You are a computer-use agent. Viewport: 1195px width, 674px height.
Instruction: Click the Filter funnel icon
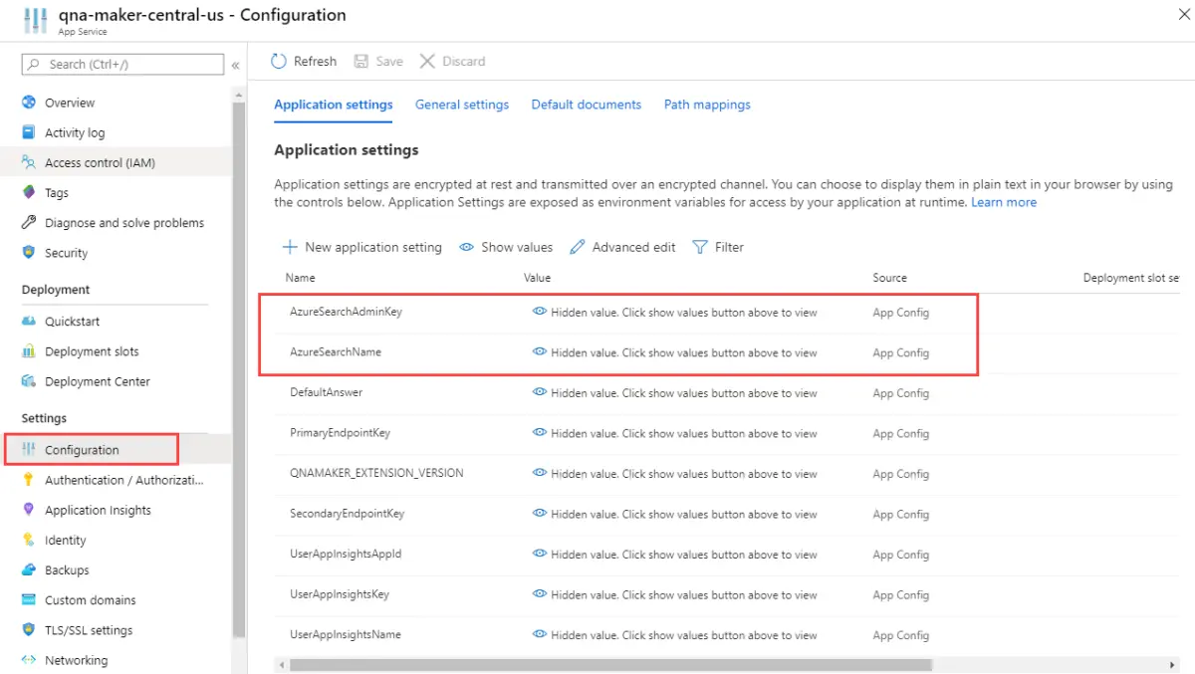(700, 247)
